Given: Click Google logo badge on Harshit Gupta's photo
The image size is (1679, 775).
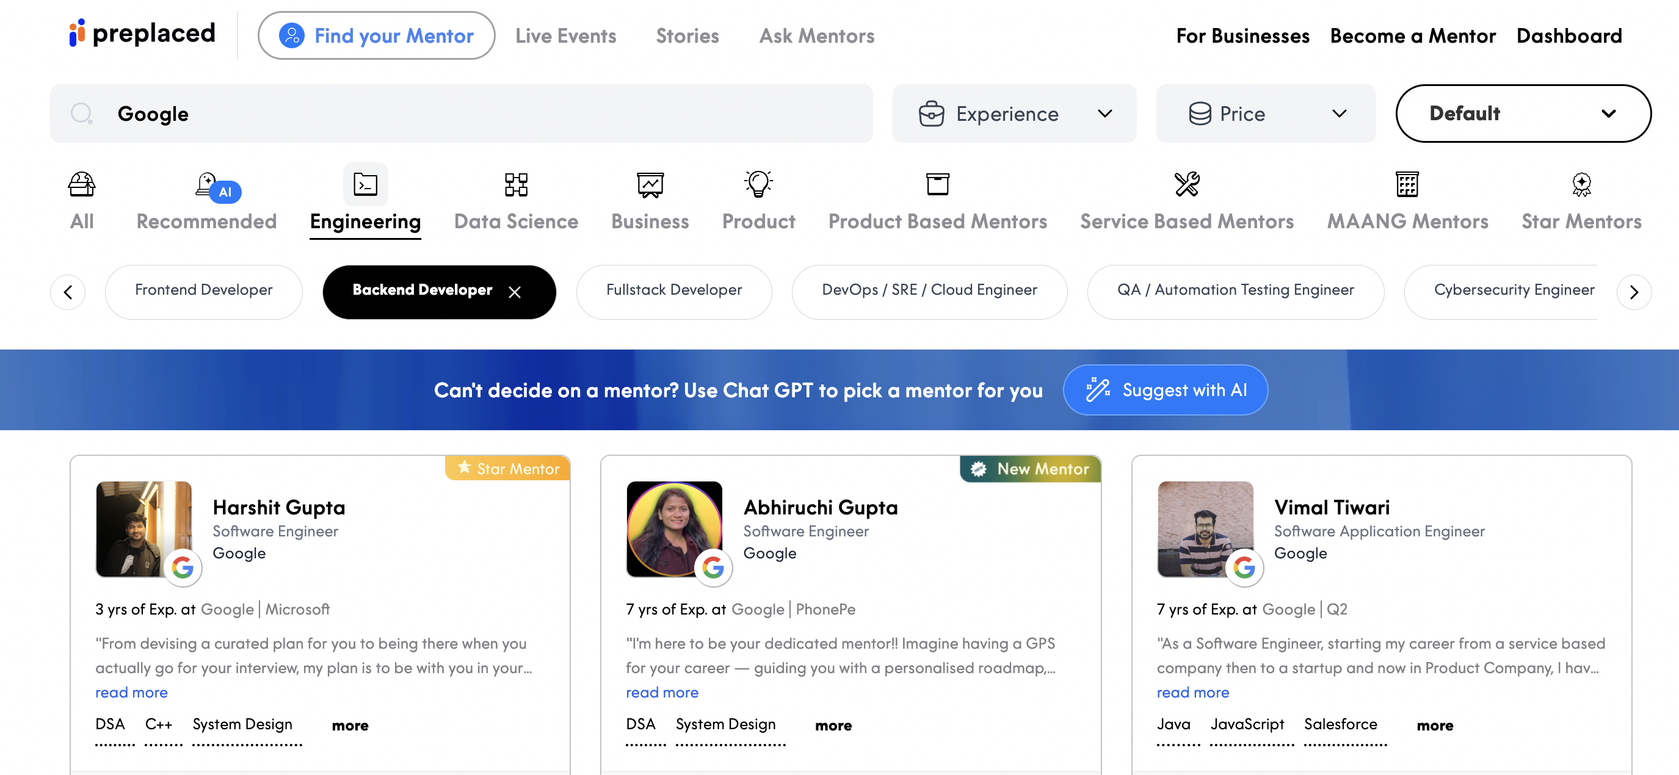Looking at the screenshot, I should click(x=183, y=568).
